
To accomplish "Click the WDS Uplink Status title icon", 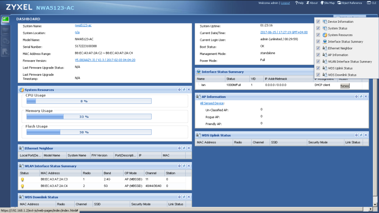I will pos(199,135).
